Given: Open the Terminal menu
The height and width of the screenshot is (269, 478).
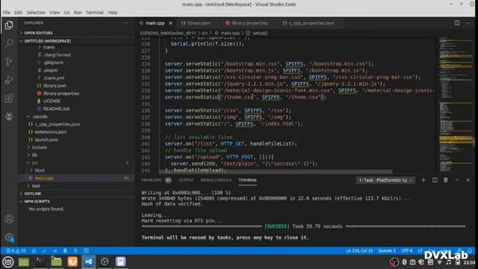Looking at the screenshot, I should click(x=95, y=13).
